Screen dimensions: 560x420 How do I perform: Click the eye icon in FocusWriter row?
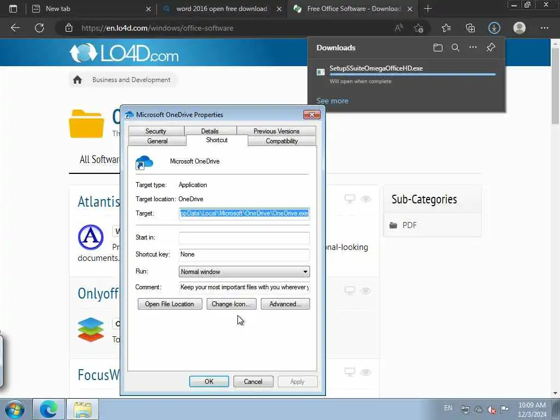click(x=366, y=372)
